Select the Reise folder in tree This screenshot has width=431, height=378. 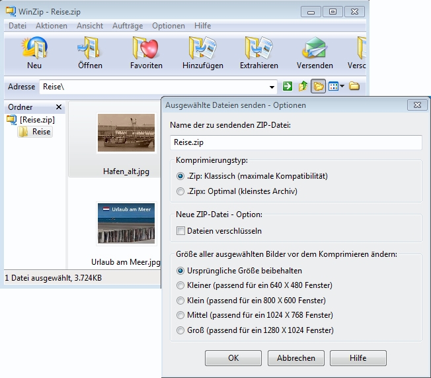41,132
